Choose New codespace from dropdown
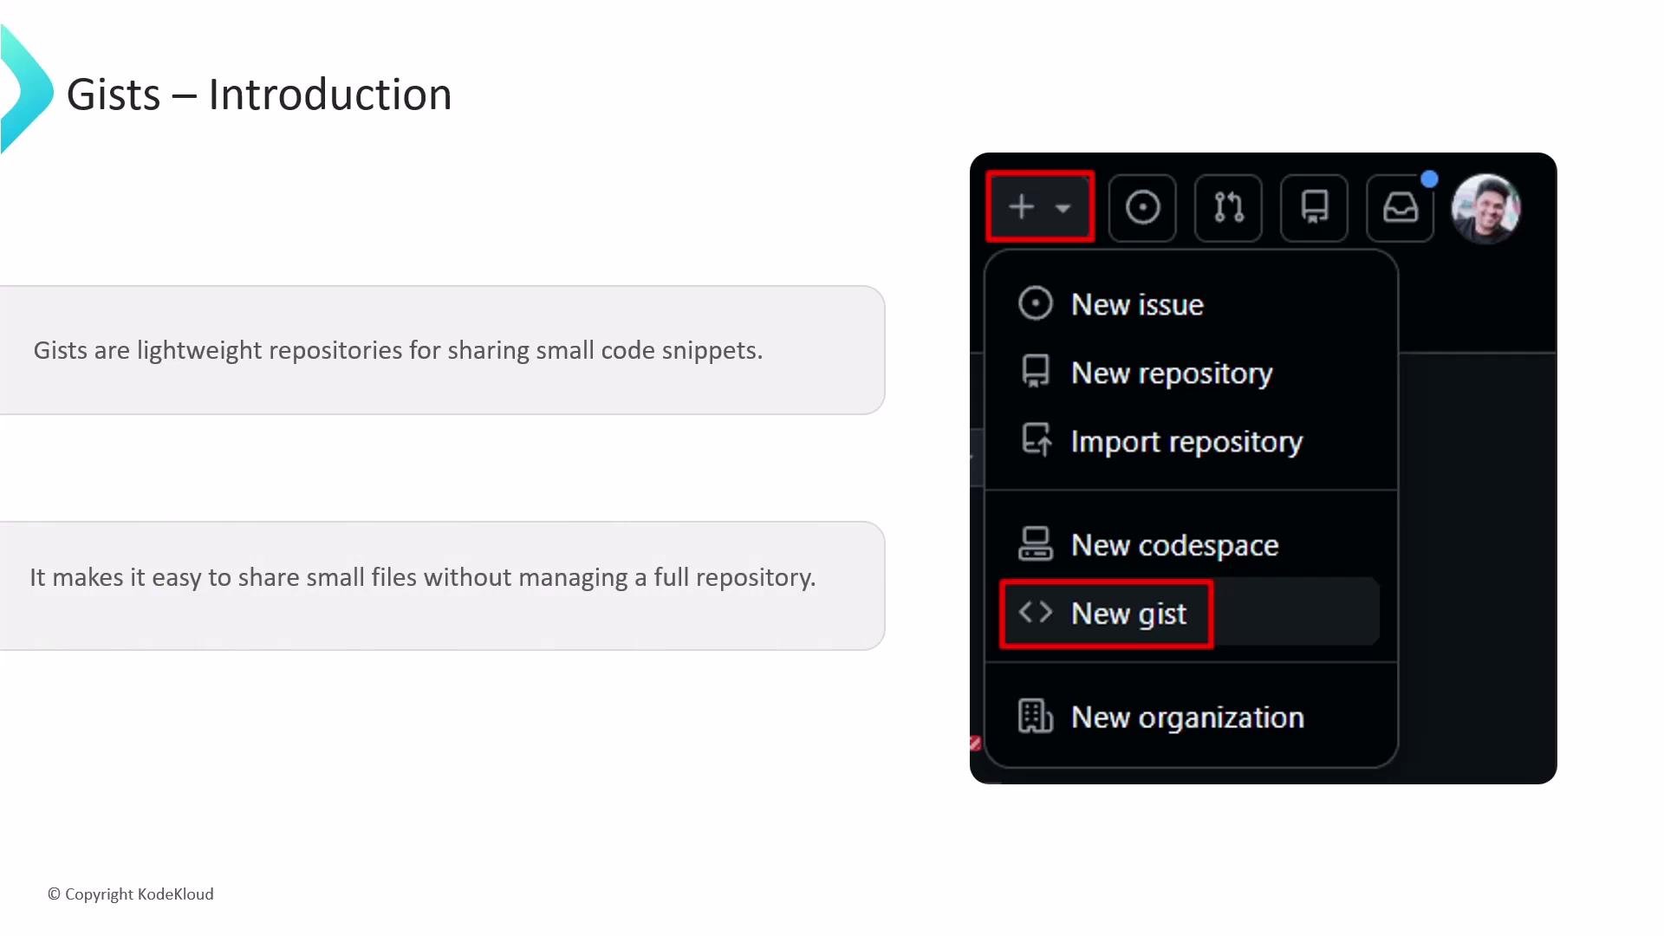The height and width of the screenshot is (936, 1664). [x=1191, y=544]
